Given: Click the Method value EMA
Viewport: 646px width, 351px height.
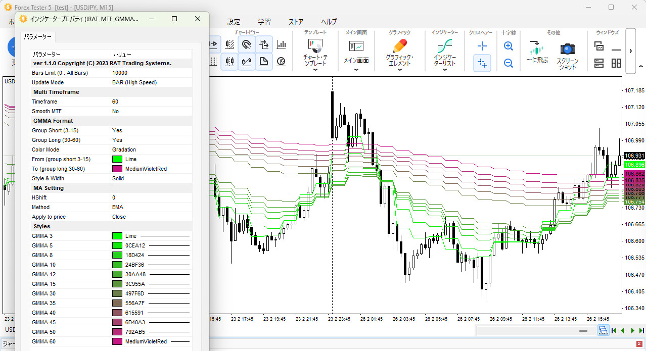Looking at the screenshot, I should 151,207.
